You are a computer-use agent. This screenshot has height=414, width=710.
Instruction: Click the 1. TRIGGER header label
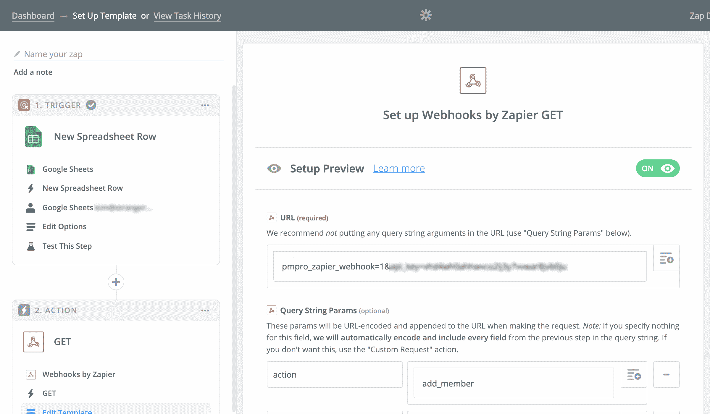(x=58, y=105)
